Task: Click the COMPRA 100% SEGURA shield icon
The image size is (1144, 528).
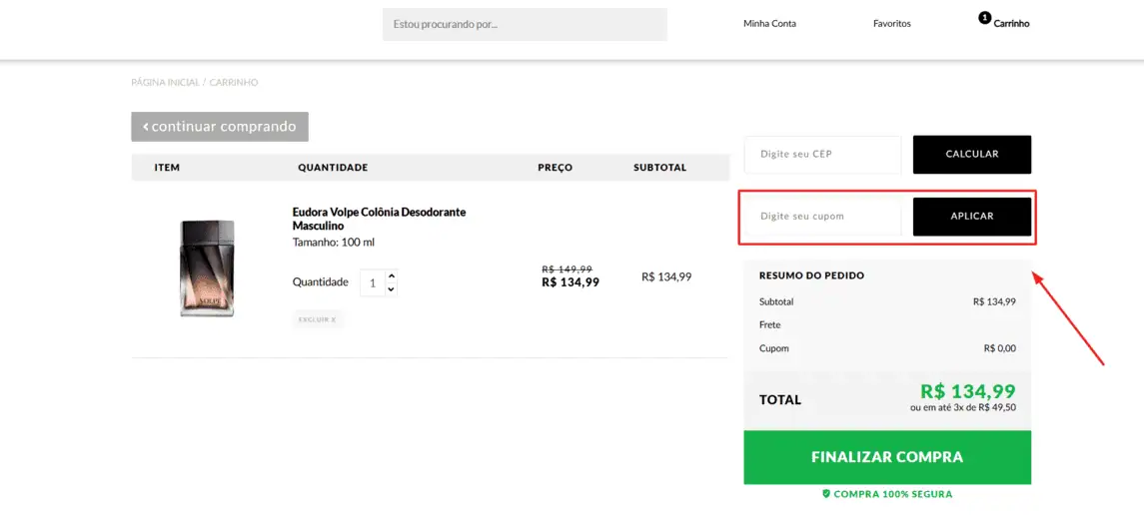Action: click(826, 494)
